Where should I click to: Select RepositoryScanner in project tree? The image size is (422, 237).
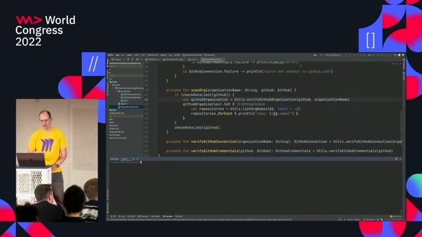[128, 107]
